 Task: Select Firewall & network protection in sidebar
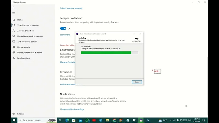coord(30,36)
